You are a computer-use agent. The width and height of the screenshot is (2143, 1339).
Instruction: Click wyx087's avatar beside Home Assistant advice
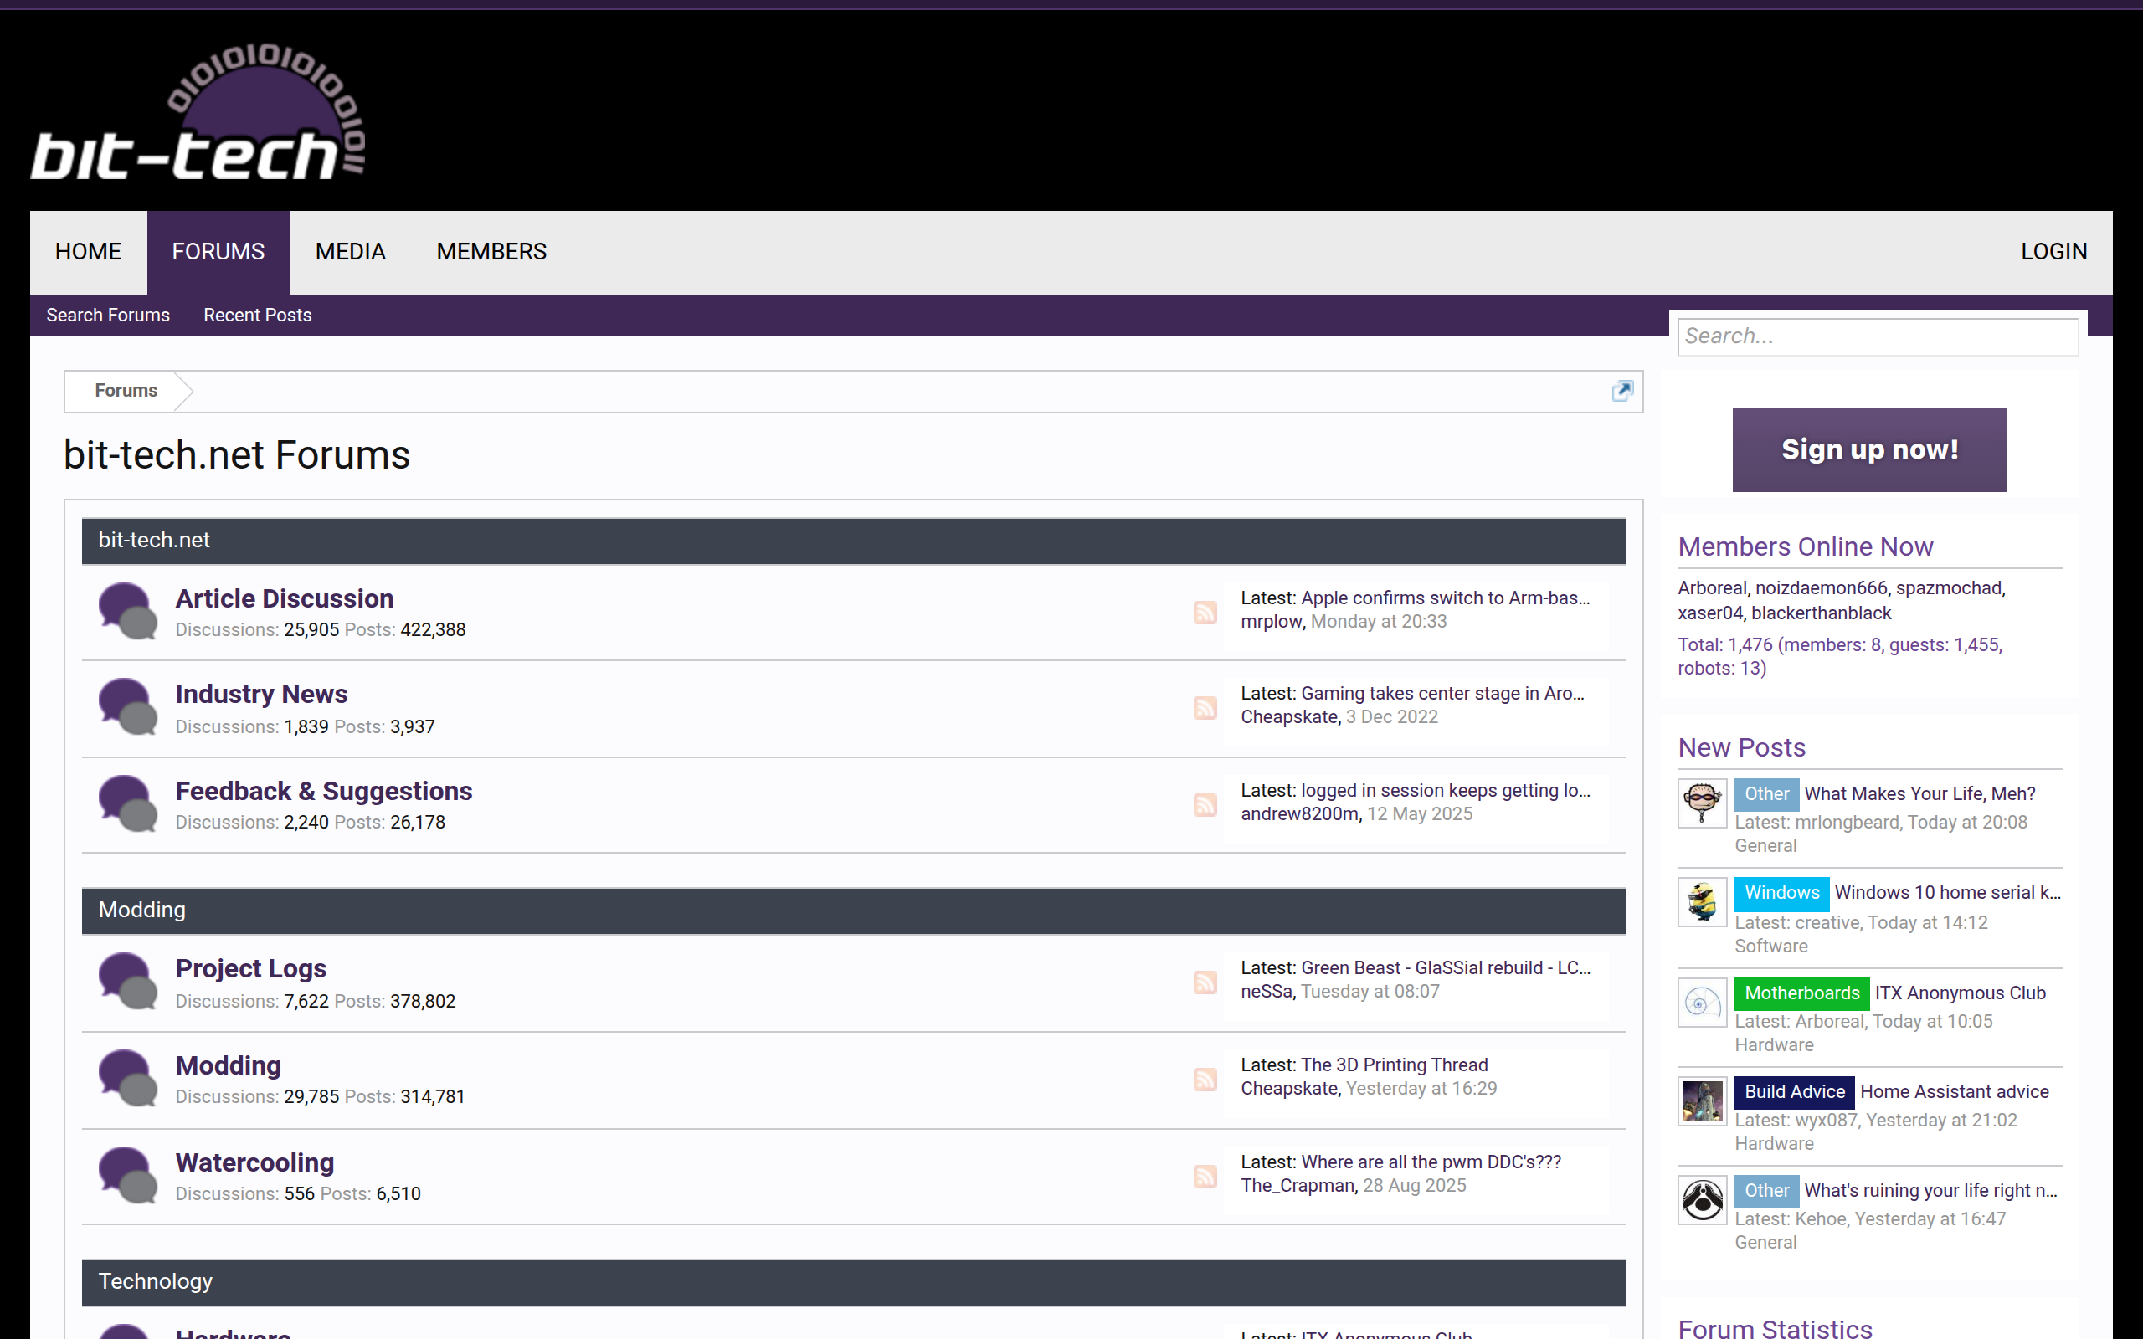click(x=1702, y=1100)
